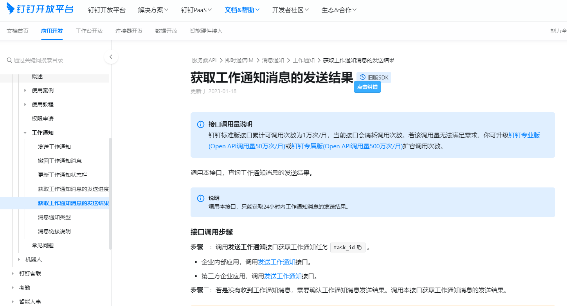Image resolution: width=567 pixels, height=306 pixels.
Task: Switch to the 数据开放 tab
Action: click(x=166, y=31)
